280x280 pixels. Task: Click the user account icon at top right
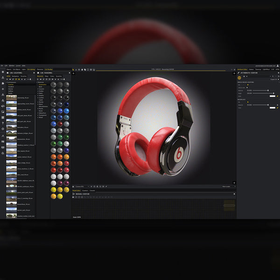[278, 66]
